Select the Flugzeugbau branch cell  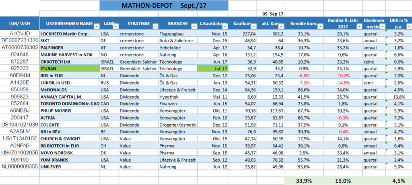(178, 34)
